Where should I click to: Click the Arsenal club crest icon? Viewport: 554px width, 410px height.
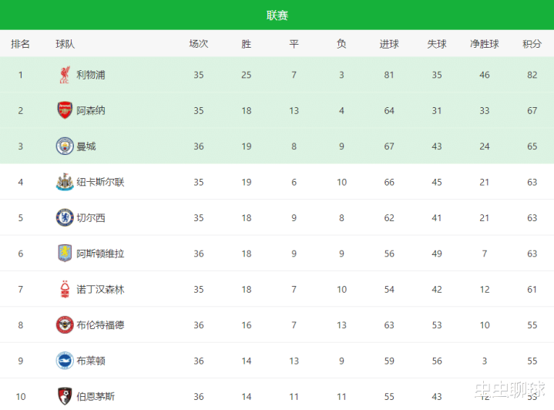coord(65,110)
